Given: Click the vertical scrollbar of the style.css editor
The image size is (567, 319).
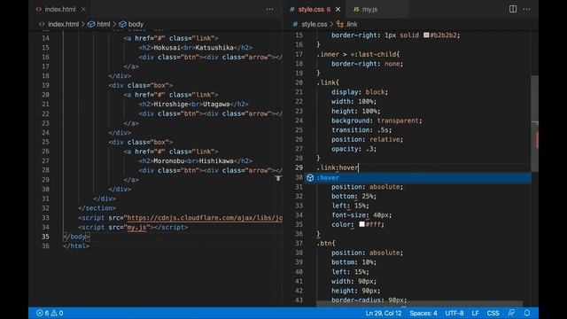Looking at the screenshot, I should (x=535, y=124).
